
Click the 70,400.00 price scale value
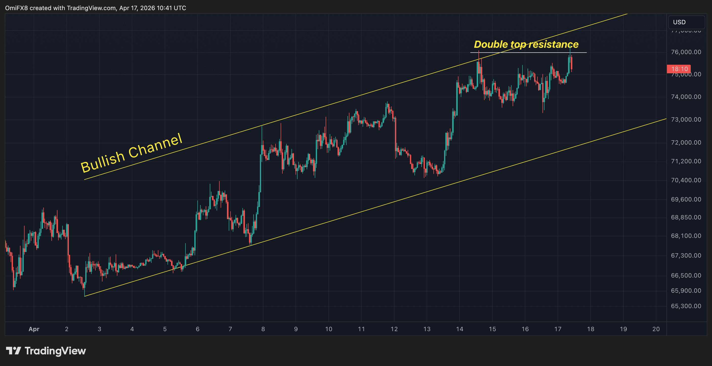(686, 180)
